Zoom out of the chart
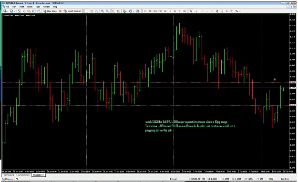 pos(107,11)
